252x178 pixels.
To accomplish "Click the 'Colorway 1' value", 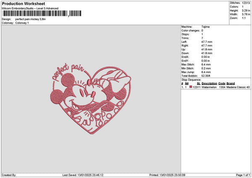I will [x=22, y=23].
